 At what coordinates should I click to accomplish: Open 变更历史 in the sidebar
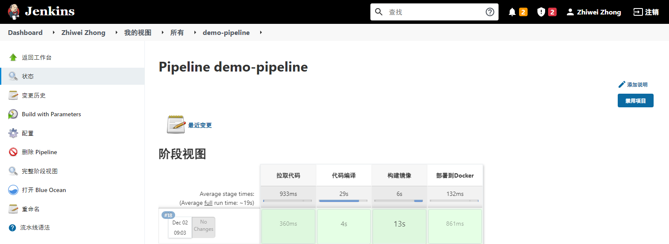coord(34,95)
